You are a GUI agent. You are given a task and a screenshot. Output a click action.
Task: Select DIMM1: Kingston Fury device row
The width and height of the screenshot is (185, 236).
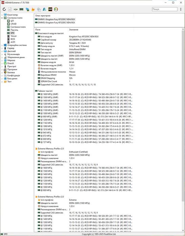click(x=55, y=19)
